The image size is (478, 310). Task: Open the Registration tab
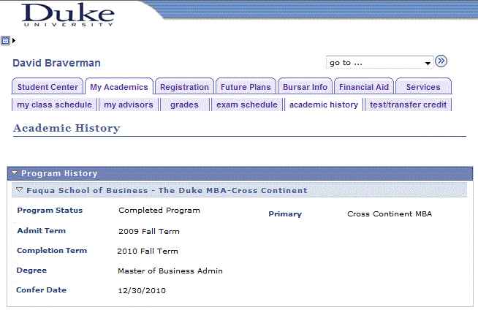pyautogui.click(x=184, y=87)
